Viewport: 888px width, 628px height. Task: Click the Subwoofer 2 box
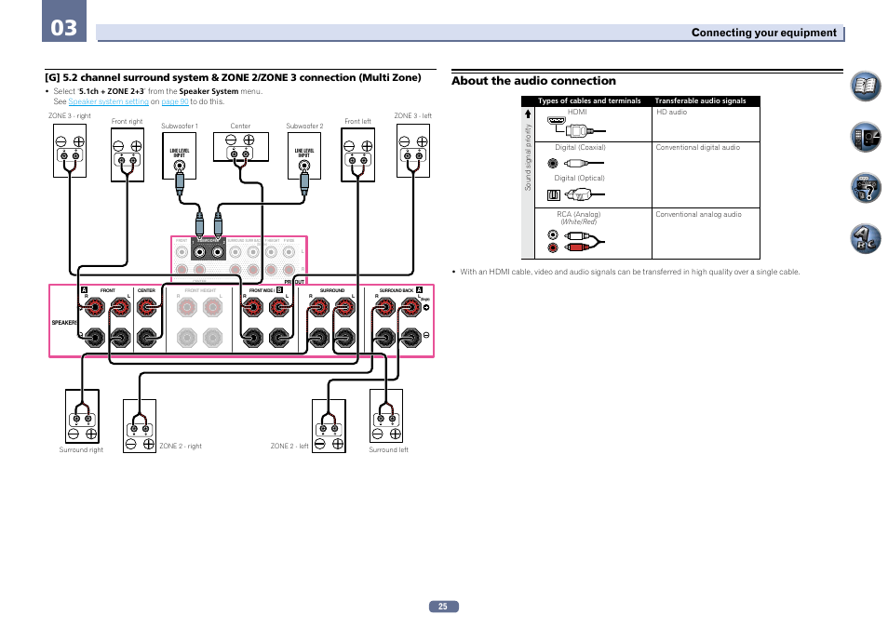[304, 155]
